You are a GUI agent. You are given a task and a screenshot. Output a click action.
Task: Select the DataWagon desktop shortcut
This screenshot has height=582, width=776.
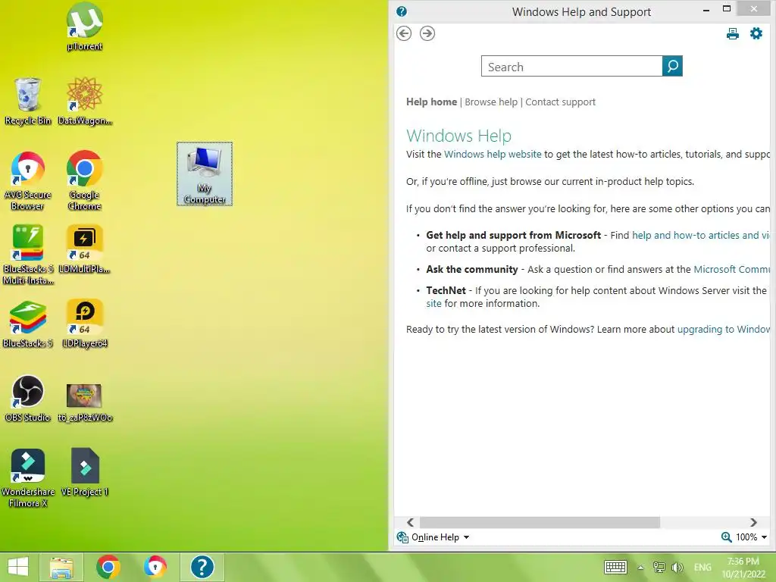(85, 101)
